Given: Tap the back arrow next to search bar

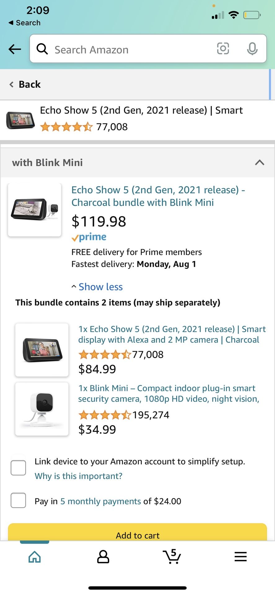Looking at the screenshot, I should (14, 49).
